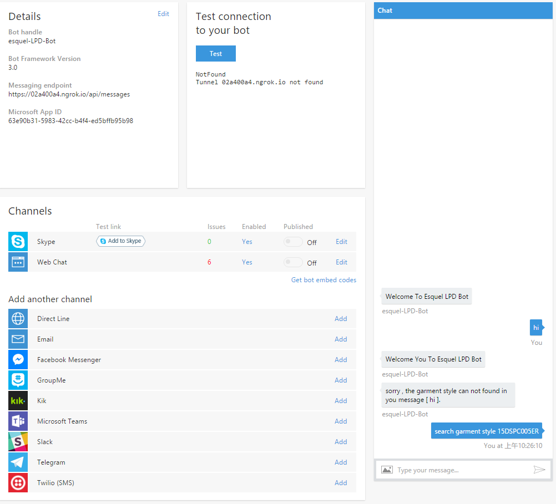Add the Direct Line channel

click(341, 318)
